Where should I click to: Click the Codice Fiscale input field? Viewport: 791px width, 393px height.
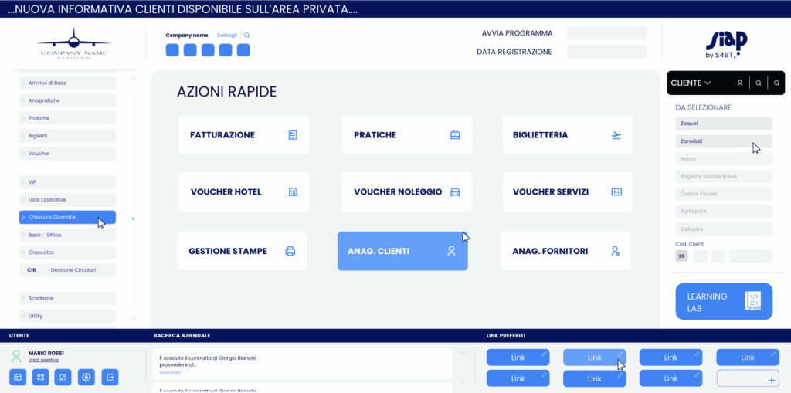tap(724, 194)
